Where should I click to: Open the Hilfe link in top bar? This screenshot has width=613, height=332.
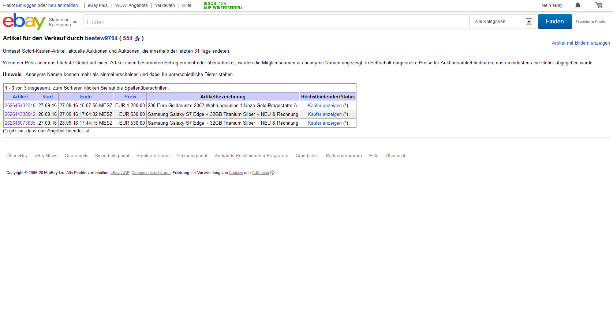pos(187,5)
